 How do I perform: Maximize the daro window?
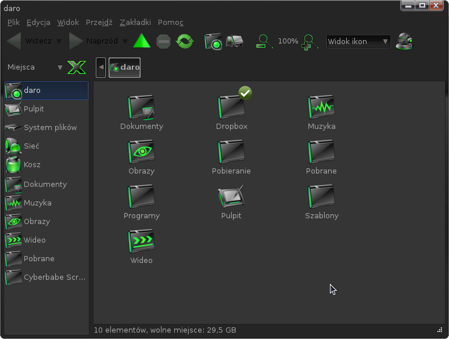[422, 5]
